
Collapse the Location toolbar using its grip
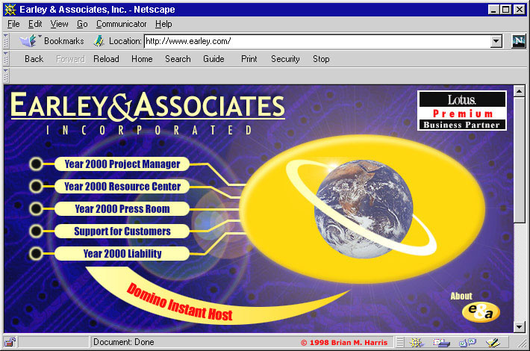pyautogui.click(x=6, y=41)
